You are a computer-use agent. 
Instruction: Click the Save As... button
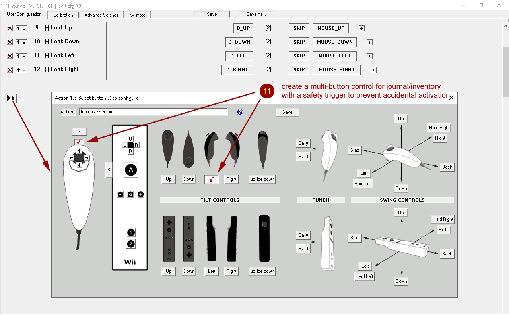coord(256,14)
